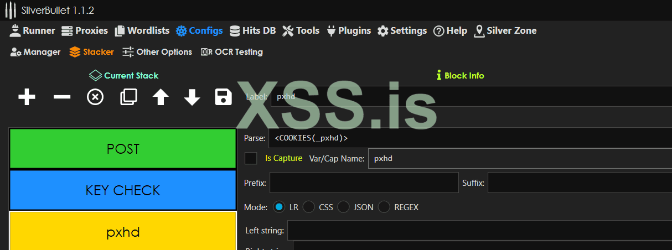The image size is (672, 250).
Task: Click the Prefix input field
Action: click(x=364, y=183)
